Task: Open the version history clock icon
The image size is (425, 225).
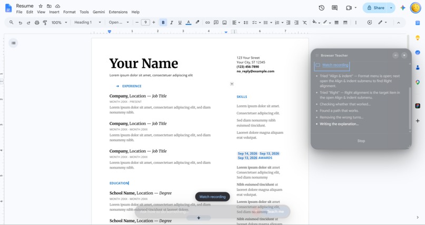Action: (x=322, y=8)
